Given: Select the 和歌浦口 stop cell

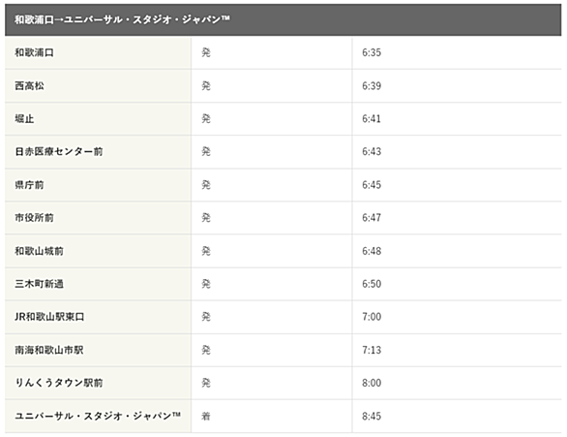Looking at the screenshot, I should click(98, 53).
